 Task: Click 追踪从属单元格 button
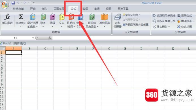click(x=164, y=21)
